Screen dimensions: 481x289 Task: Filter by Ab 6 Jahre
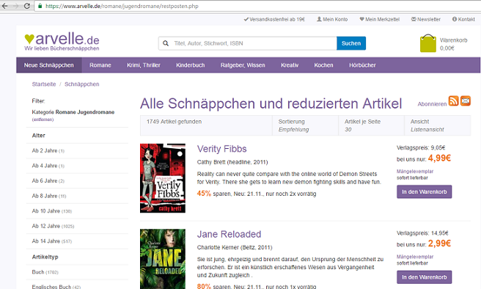[x=48, y=180]
